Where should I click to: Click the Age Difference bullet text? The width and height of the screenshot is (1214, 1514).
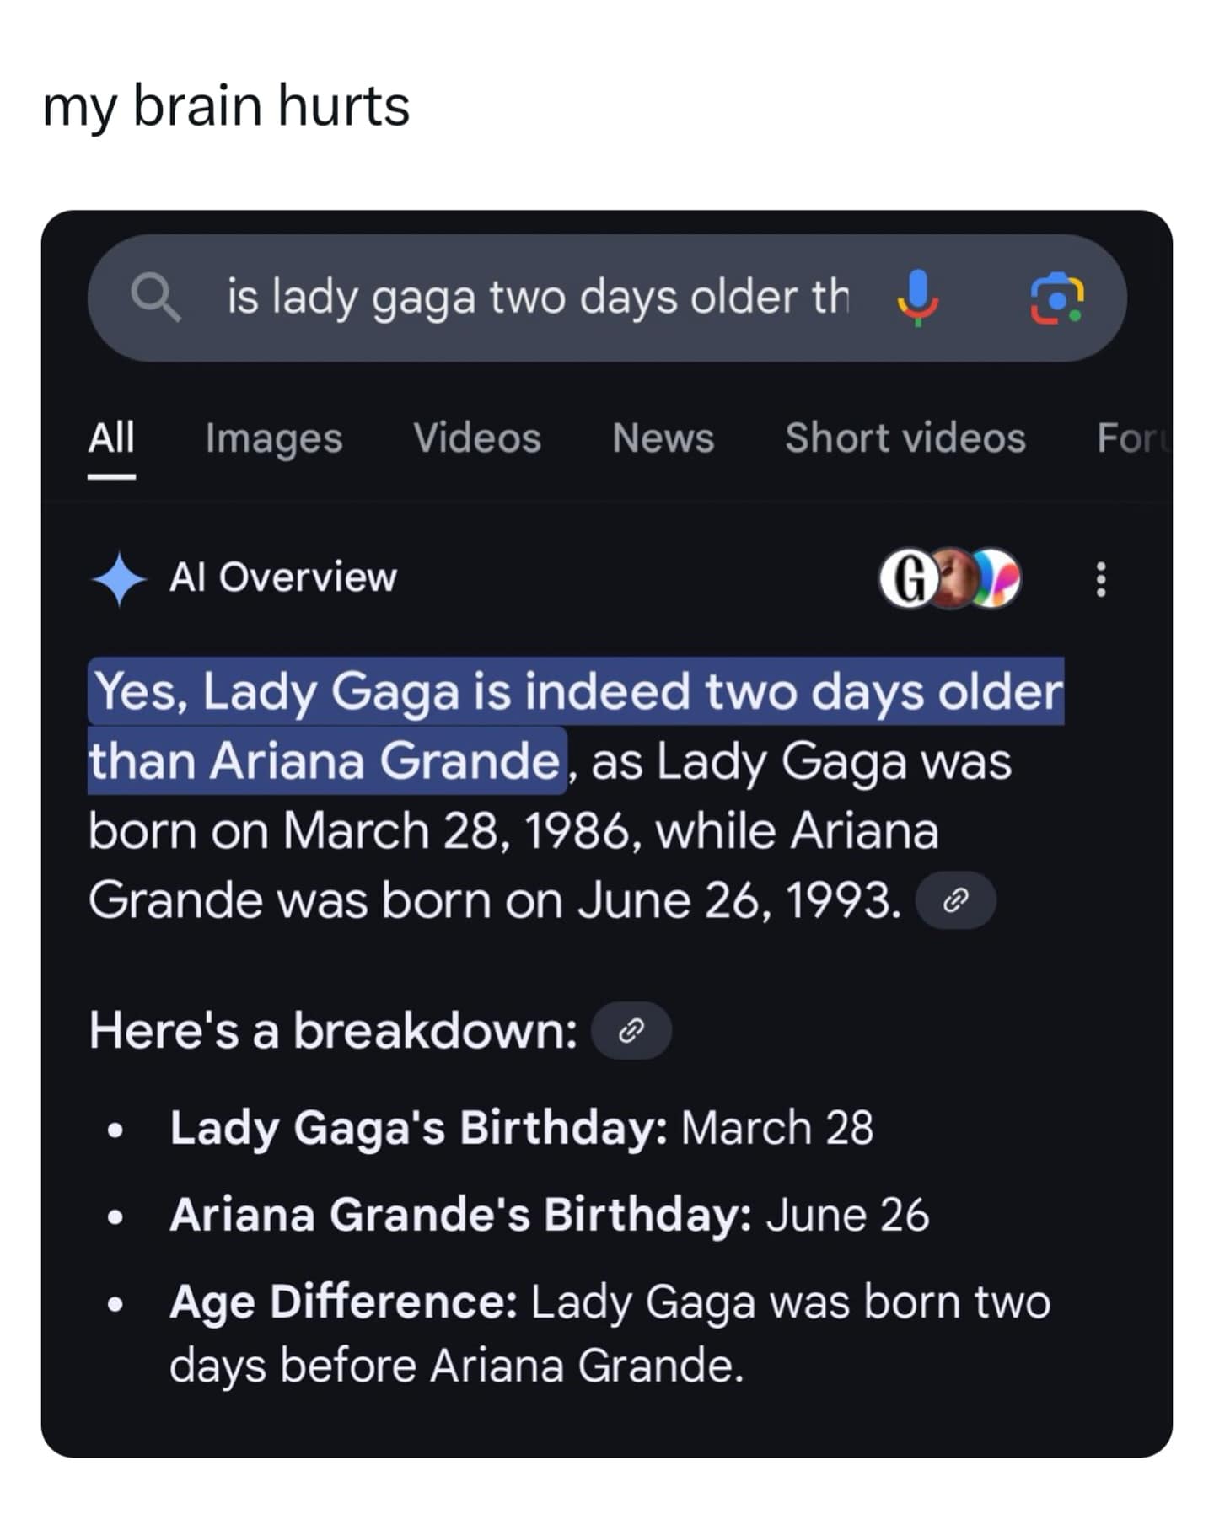tap(609, 1334)
